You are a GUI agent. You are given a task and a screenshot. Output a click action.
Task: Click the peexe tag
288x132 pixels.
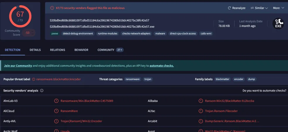pos(55,34)
